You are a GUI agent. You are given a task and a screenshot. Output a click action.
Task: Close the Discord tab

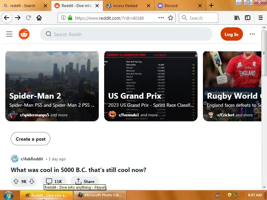point(200,6)
